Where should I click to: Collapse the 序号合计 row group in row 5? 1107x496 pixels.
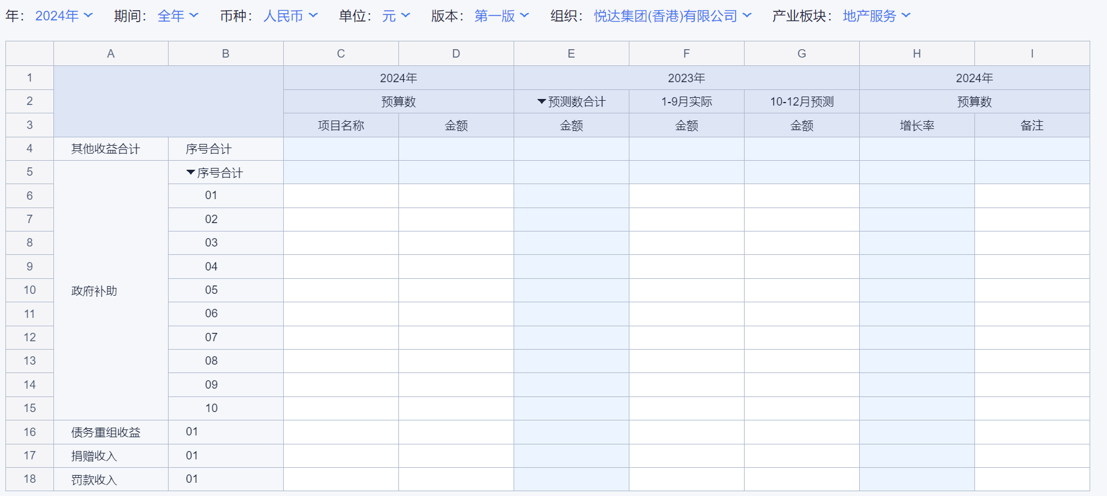click(x=191, y=173)
